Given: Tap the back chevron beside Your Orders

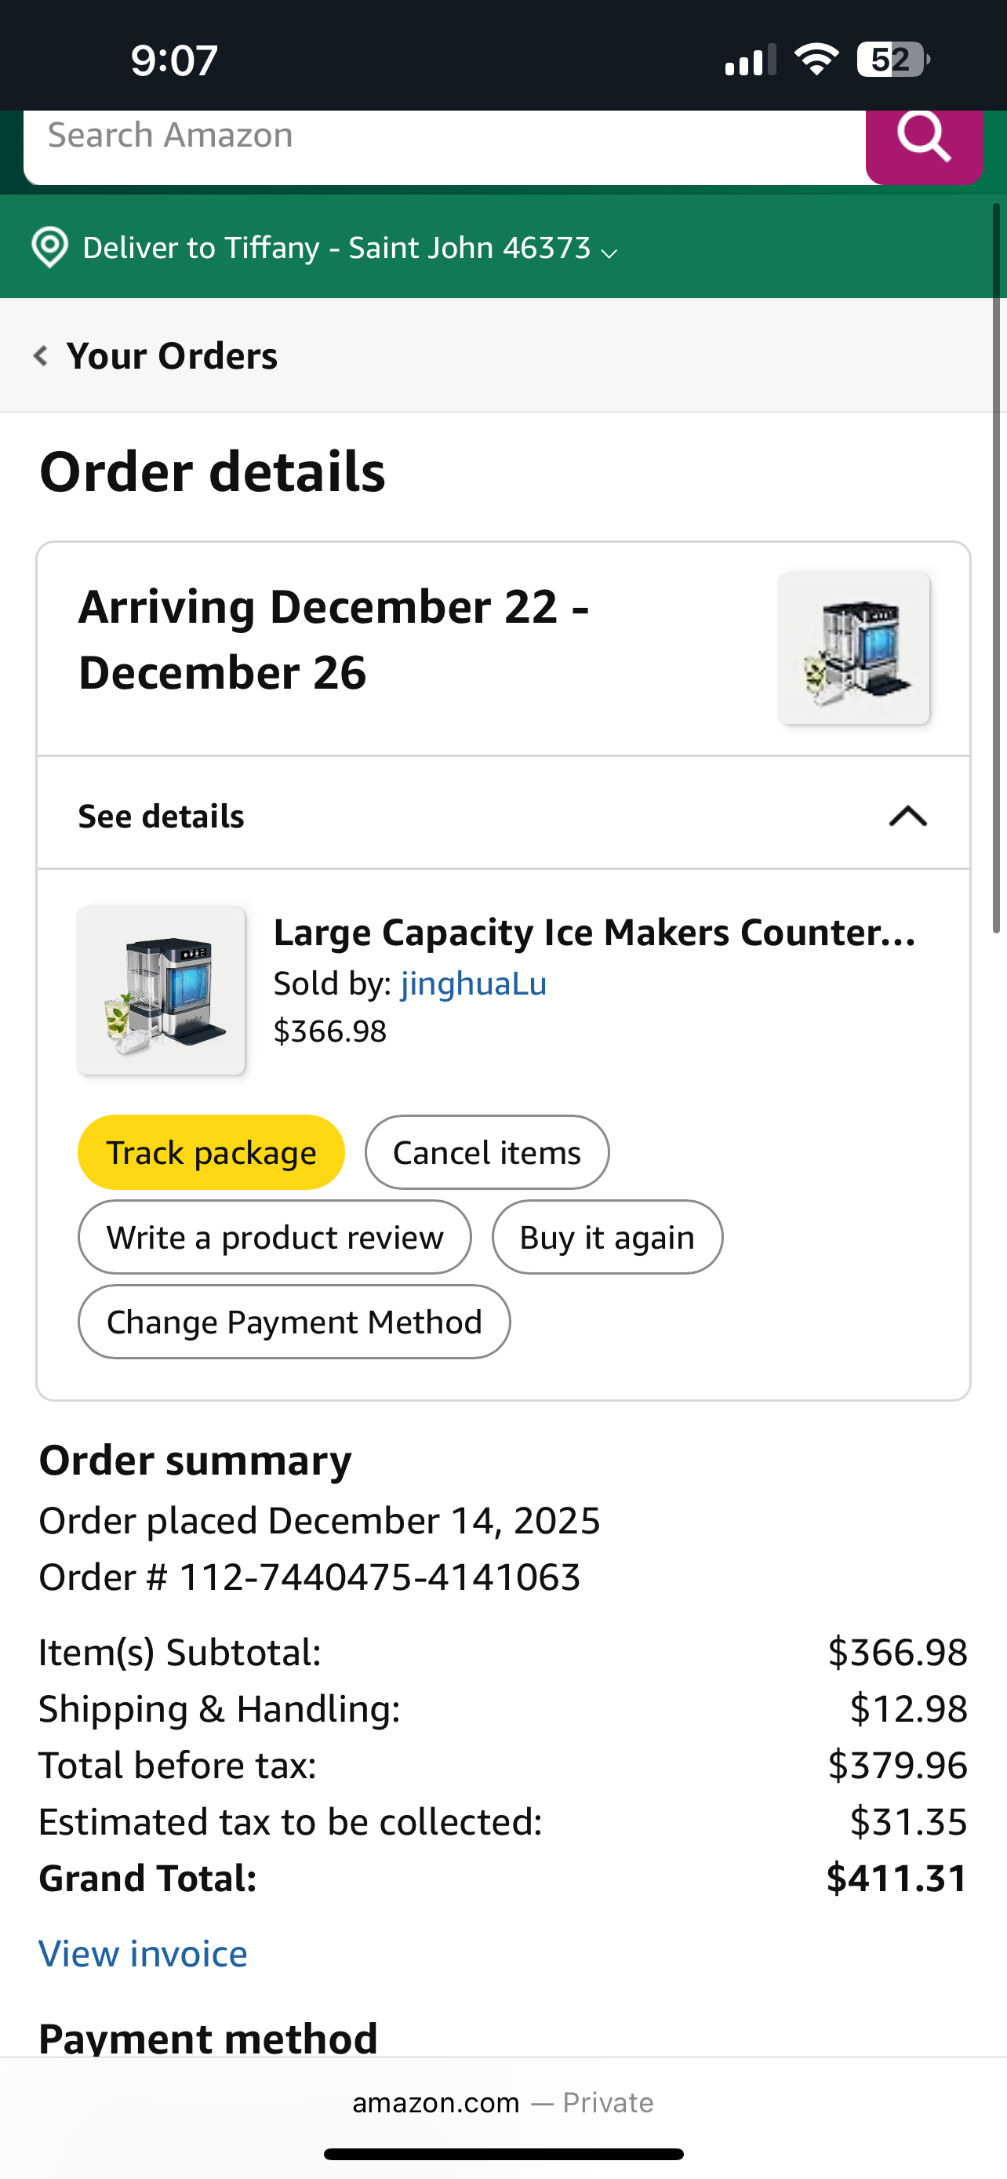Looking at the screenshot, I should point(41,355).
